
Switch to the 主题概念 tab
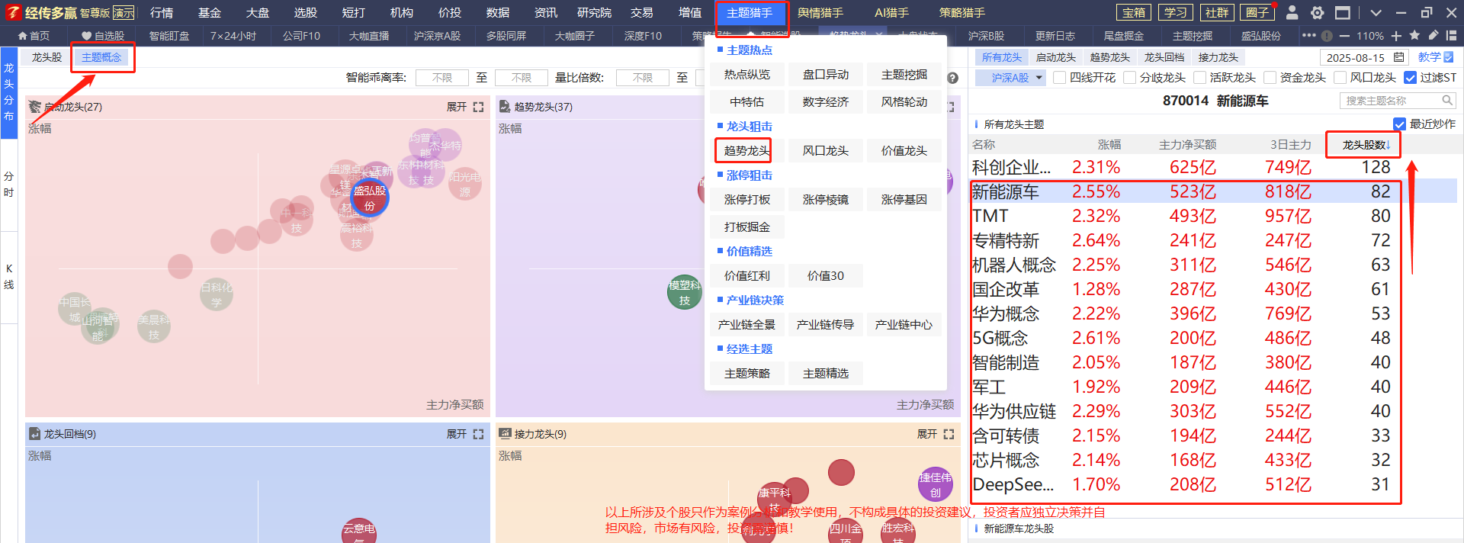pos(101,57)
